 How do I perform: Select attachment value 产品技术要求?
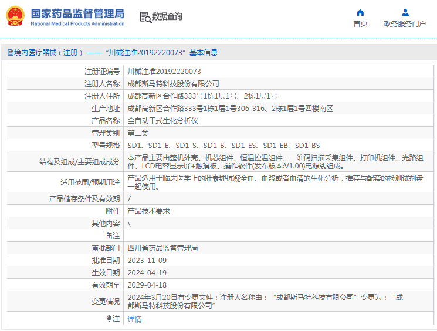(148, 211)
